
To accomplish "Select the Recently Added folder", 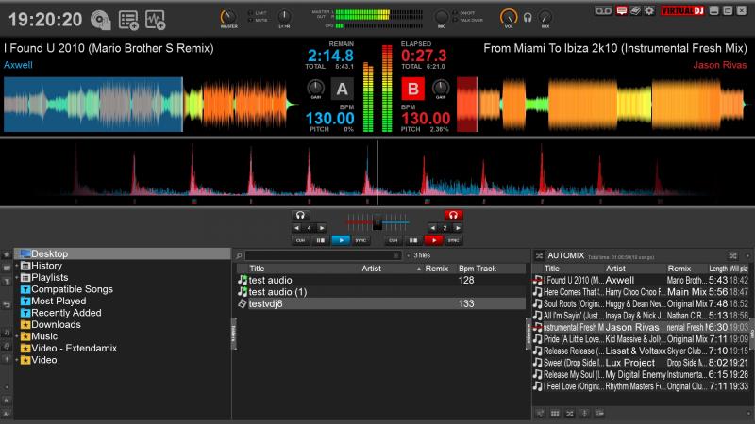I will (66, 313).
